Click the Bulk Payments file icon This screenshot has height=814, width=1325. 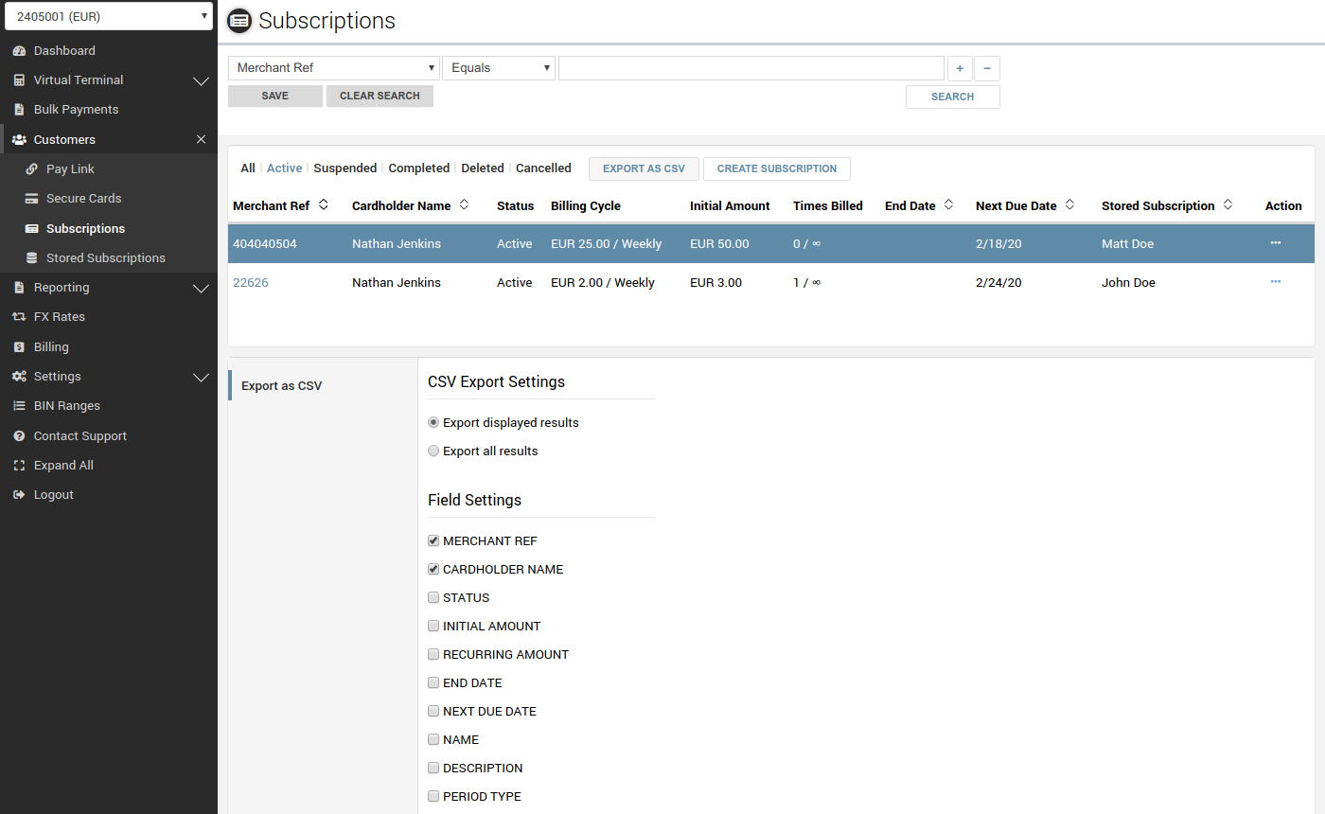(x=19, y=110)
